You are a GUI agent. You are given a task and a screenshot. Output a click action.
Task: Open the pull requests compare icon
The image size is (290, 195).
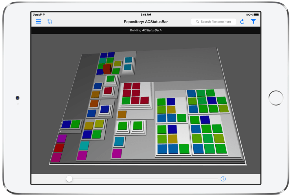[x=49, y=22]
